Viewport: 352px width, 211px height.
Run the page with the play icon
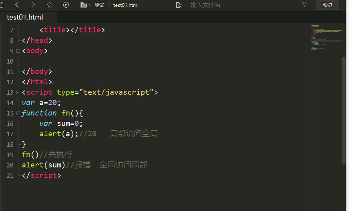click(x=66, y=5)
